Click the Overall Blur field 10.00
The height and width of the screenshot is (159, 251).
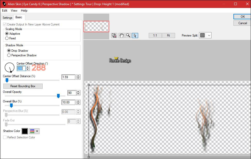pyautogui.click(x=68, y=102)
